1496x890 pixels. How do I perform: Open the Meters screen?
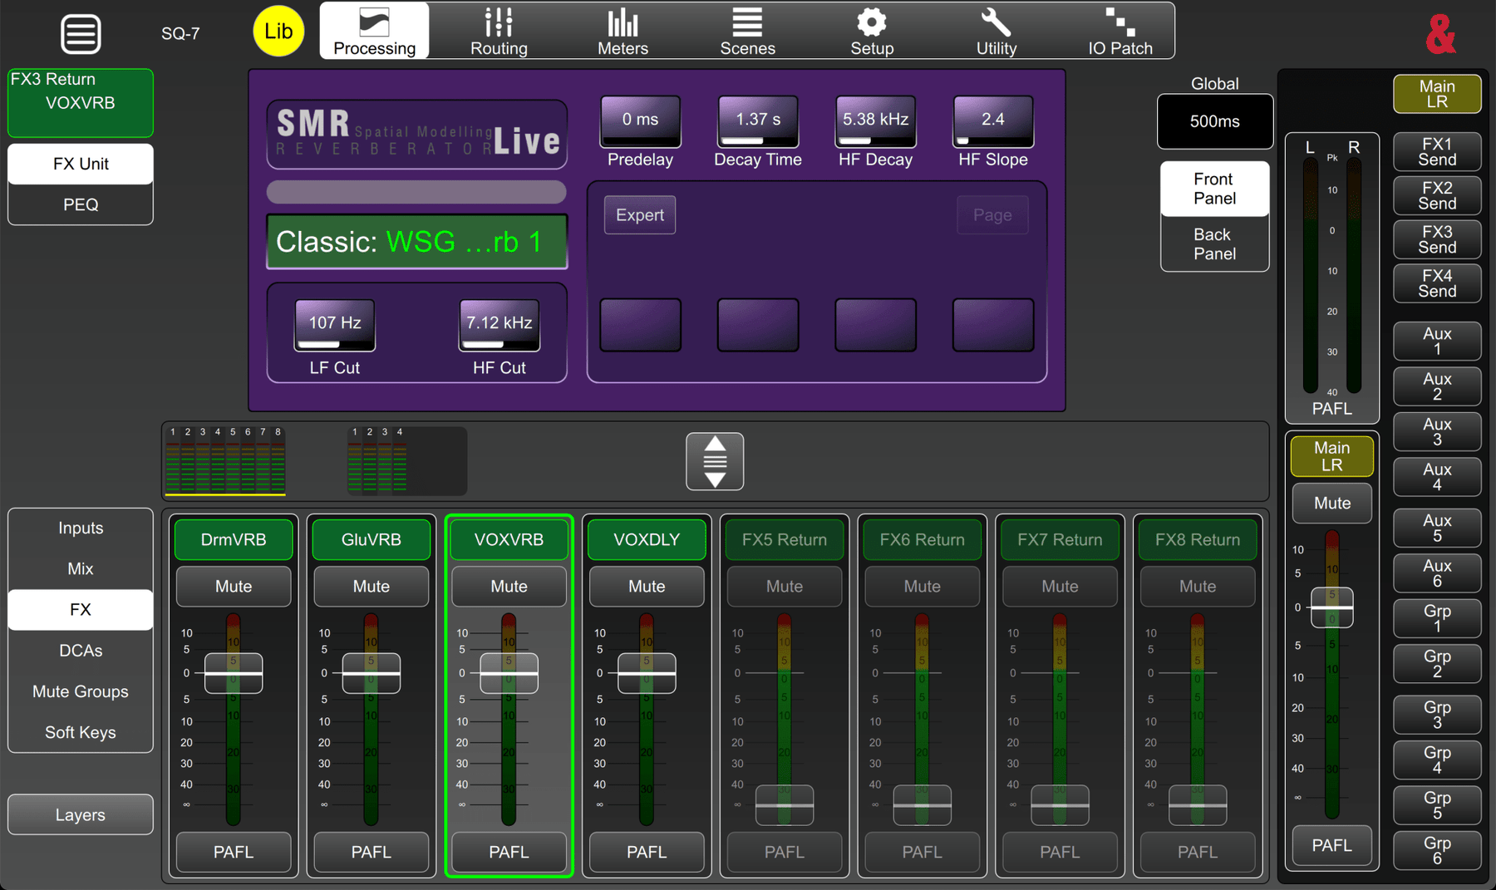point(623,32)
